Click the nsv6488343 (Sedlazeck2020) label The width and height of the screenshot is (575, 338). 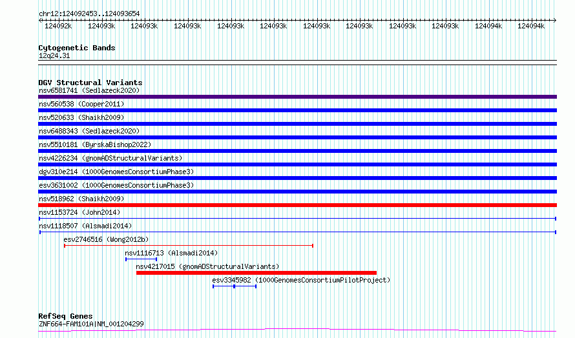[x=89, y=131]
